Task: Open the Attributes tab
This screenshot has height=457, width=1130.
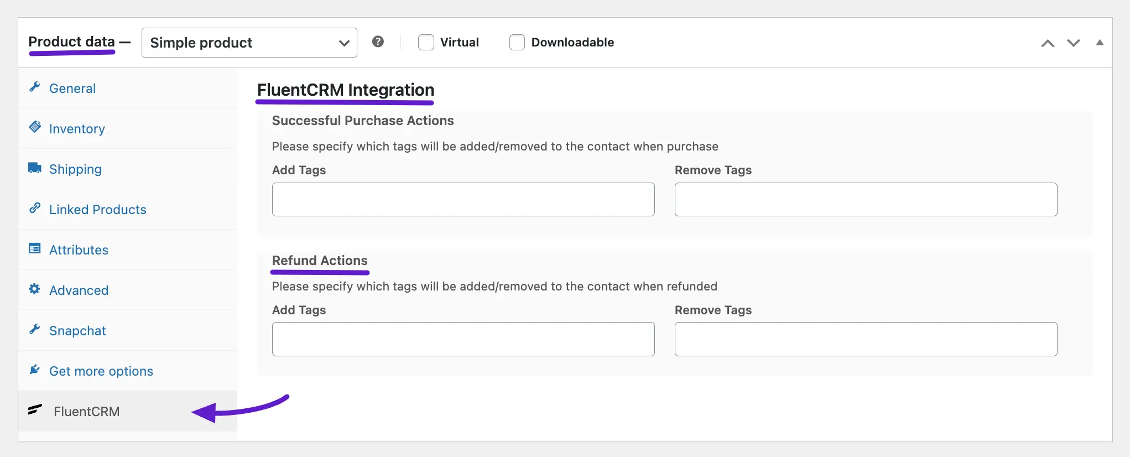Action: click(128, 250)
